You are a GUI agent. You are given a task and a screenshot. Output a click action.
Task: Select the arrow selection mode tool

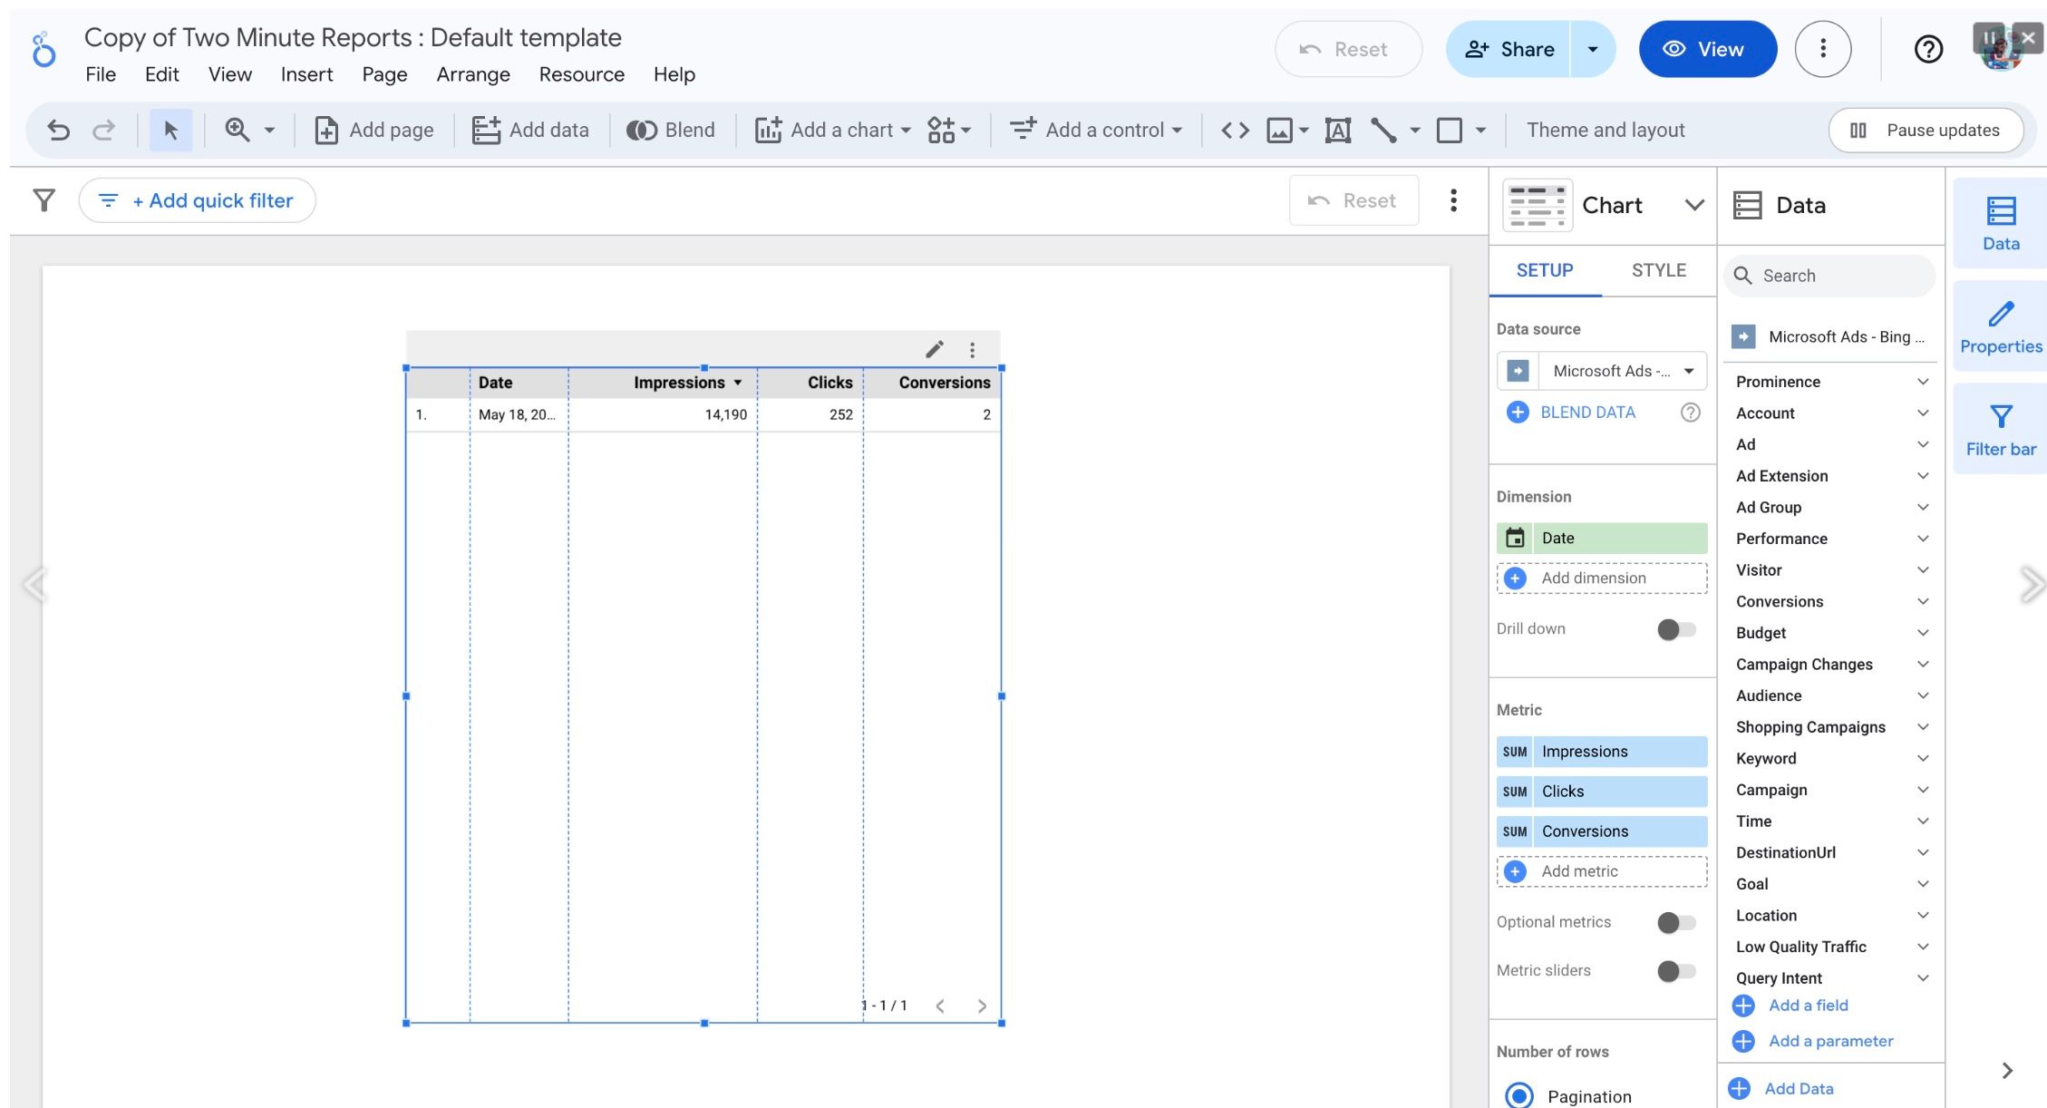click(x=170, y=131)
